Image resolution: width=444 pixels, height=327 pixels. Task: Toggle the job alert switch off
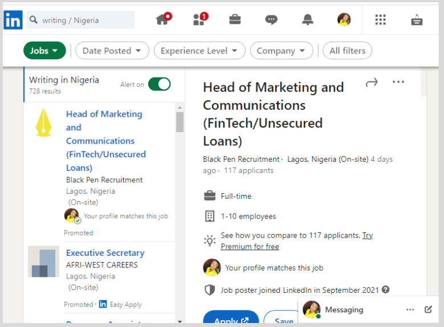pos(160,84)
